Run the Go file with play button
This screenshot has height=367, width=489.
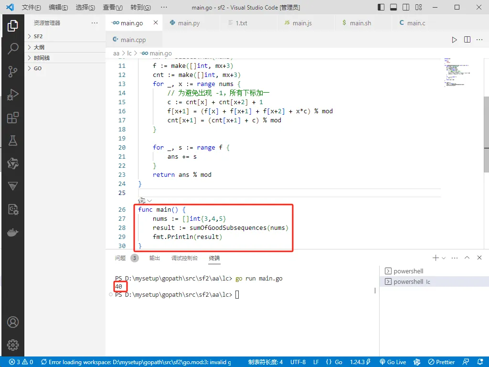point(455,40)
